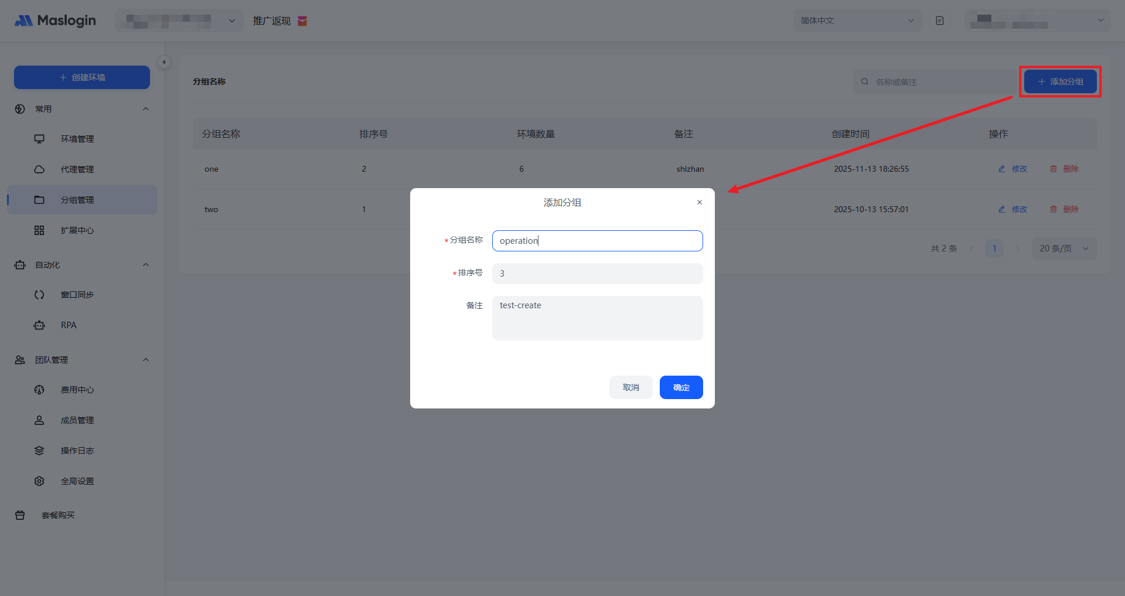
Task: Click the 排序号 input field
Action: coord(597,274)
